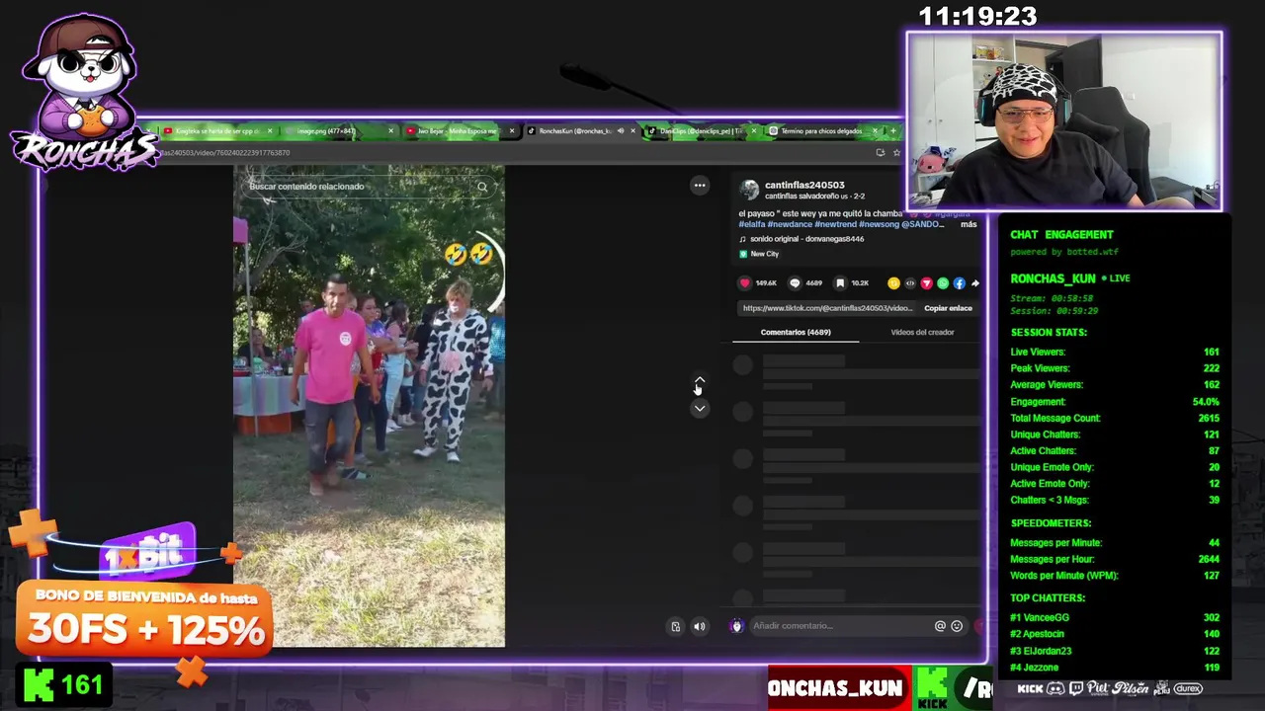Image resolution: width=1265 pixels, height=711 pixels.
Task: Click 'Copiar enlace' button
Action: [x=948, y=308]
